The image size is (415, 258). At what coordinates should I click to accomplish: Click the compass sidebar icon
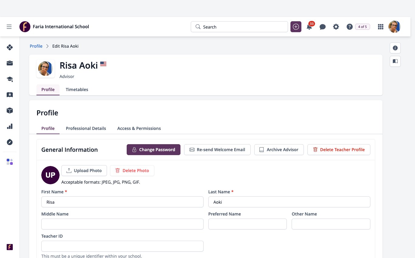[10, 142]
